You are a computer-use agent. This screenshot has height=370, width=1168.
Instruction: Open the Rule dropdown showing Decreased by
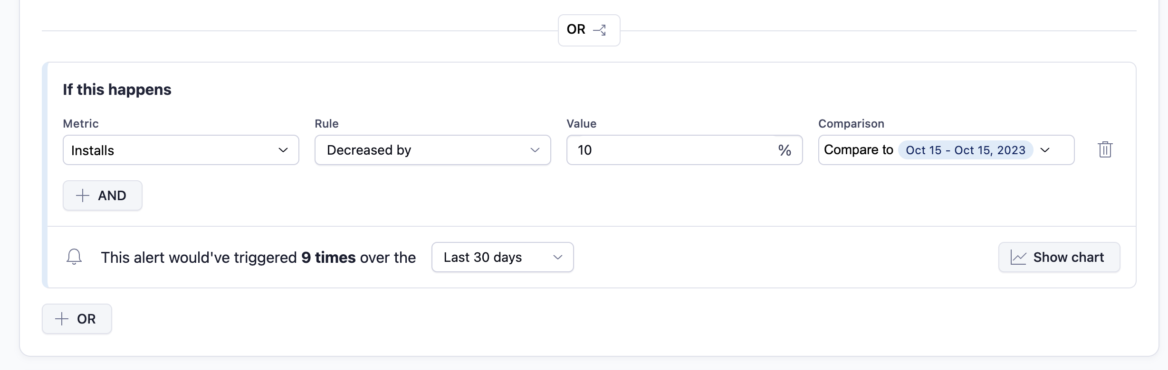tap(432, 150)
